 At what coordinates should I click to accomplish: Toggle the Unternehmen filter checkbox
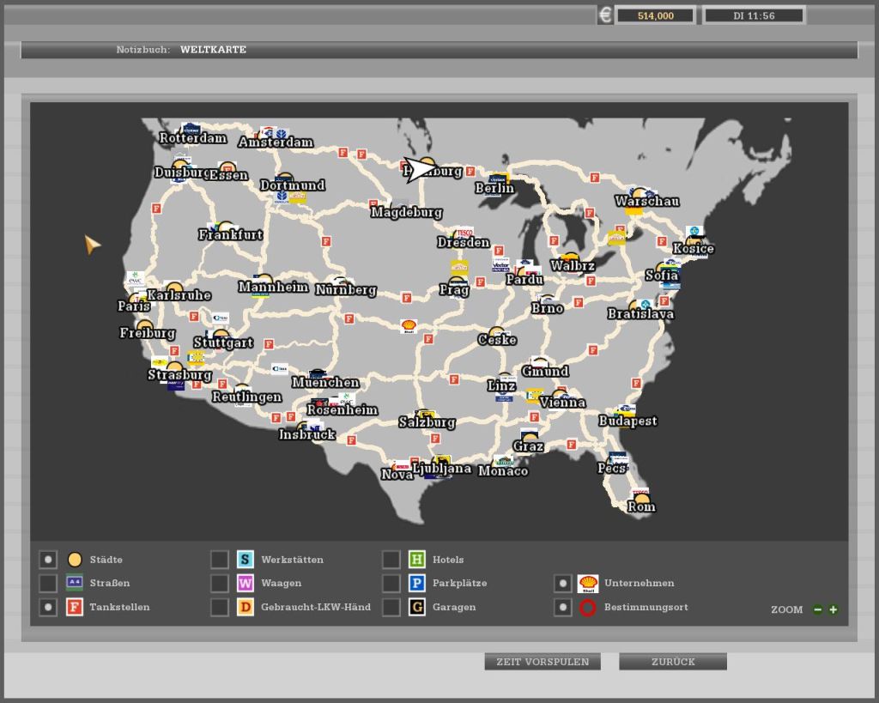562,584
